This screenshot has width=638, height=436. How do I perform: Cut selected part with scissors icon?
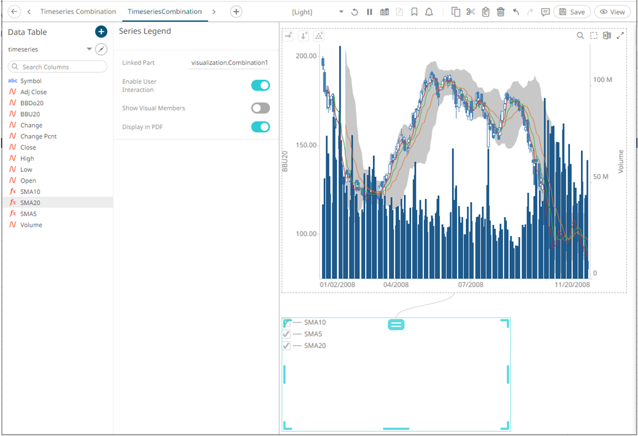coord(471,12)
